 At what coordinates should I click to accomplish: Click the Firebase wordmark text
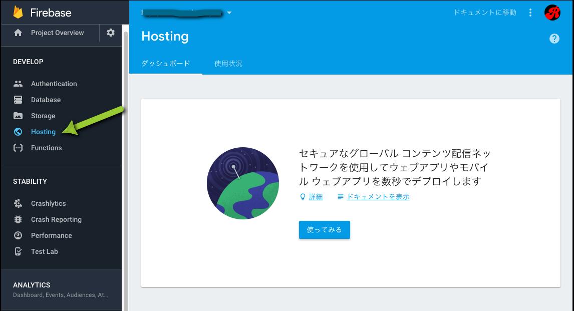coord(51,13)
